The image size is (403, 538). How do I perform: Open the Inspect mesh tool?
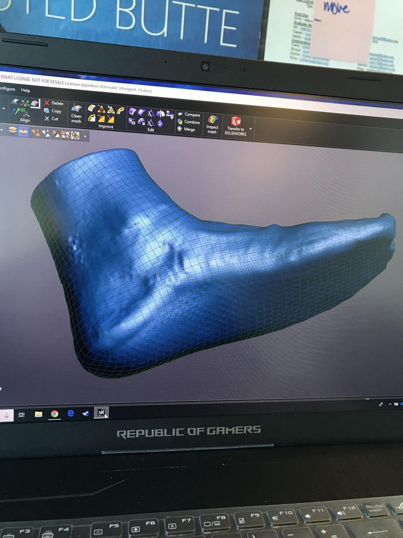click(x=212, y=124)
